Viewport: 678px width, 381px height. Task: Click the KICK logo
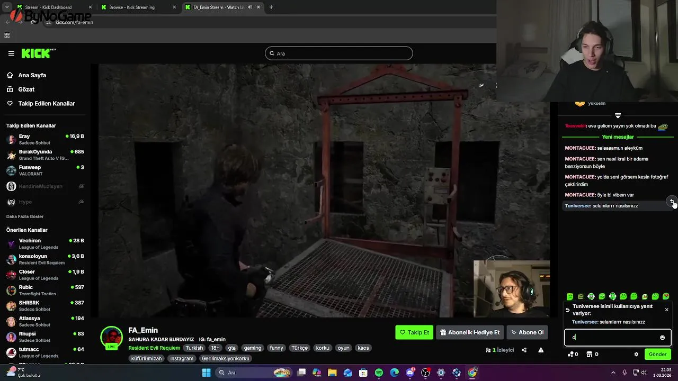click(x=39, y=53)
